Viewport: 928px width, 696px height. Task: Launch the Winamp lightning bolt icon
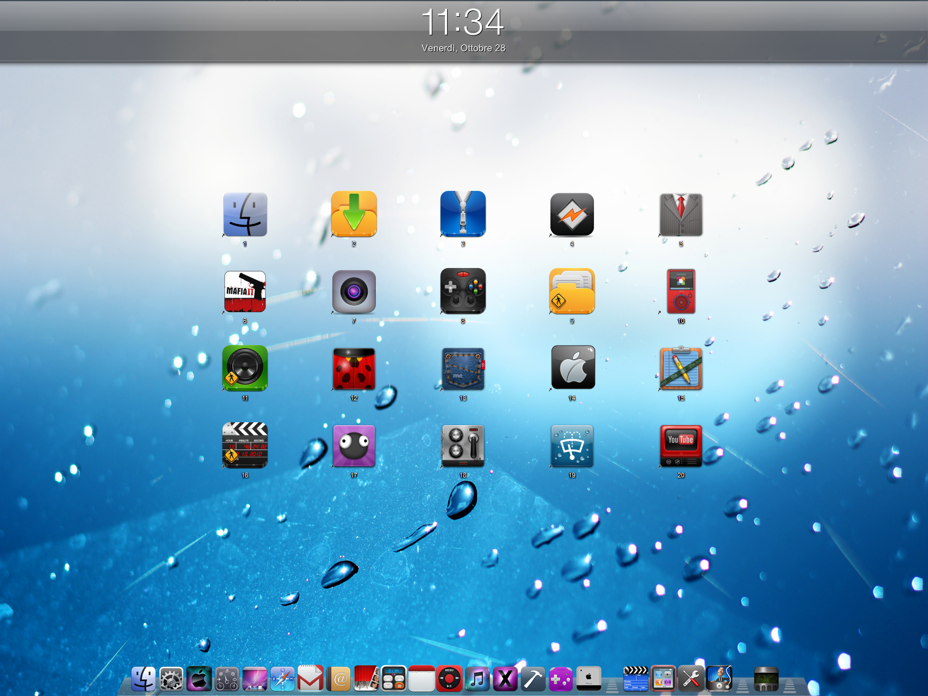(572, 215)
